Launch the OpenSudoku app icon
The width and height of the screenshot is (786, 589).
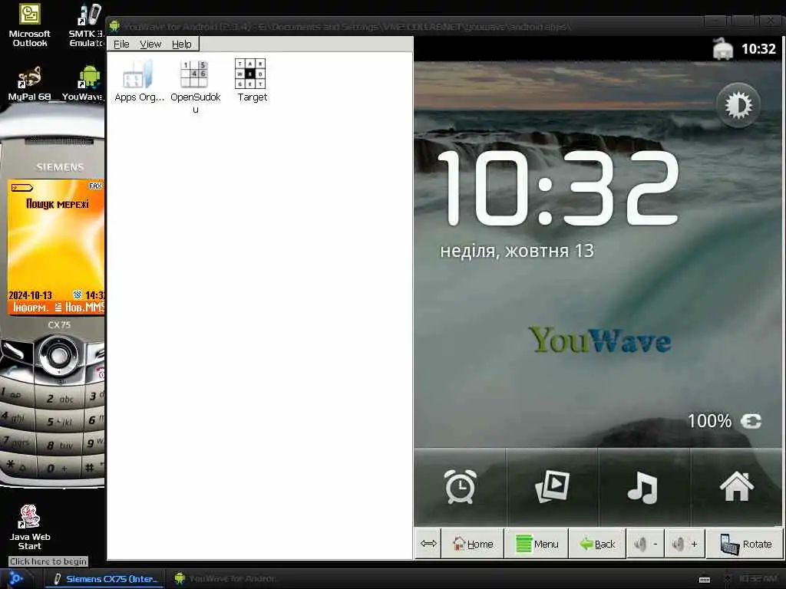[x=195, y=86]
